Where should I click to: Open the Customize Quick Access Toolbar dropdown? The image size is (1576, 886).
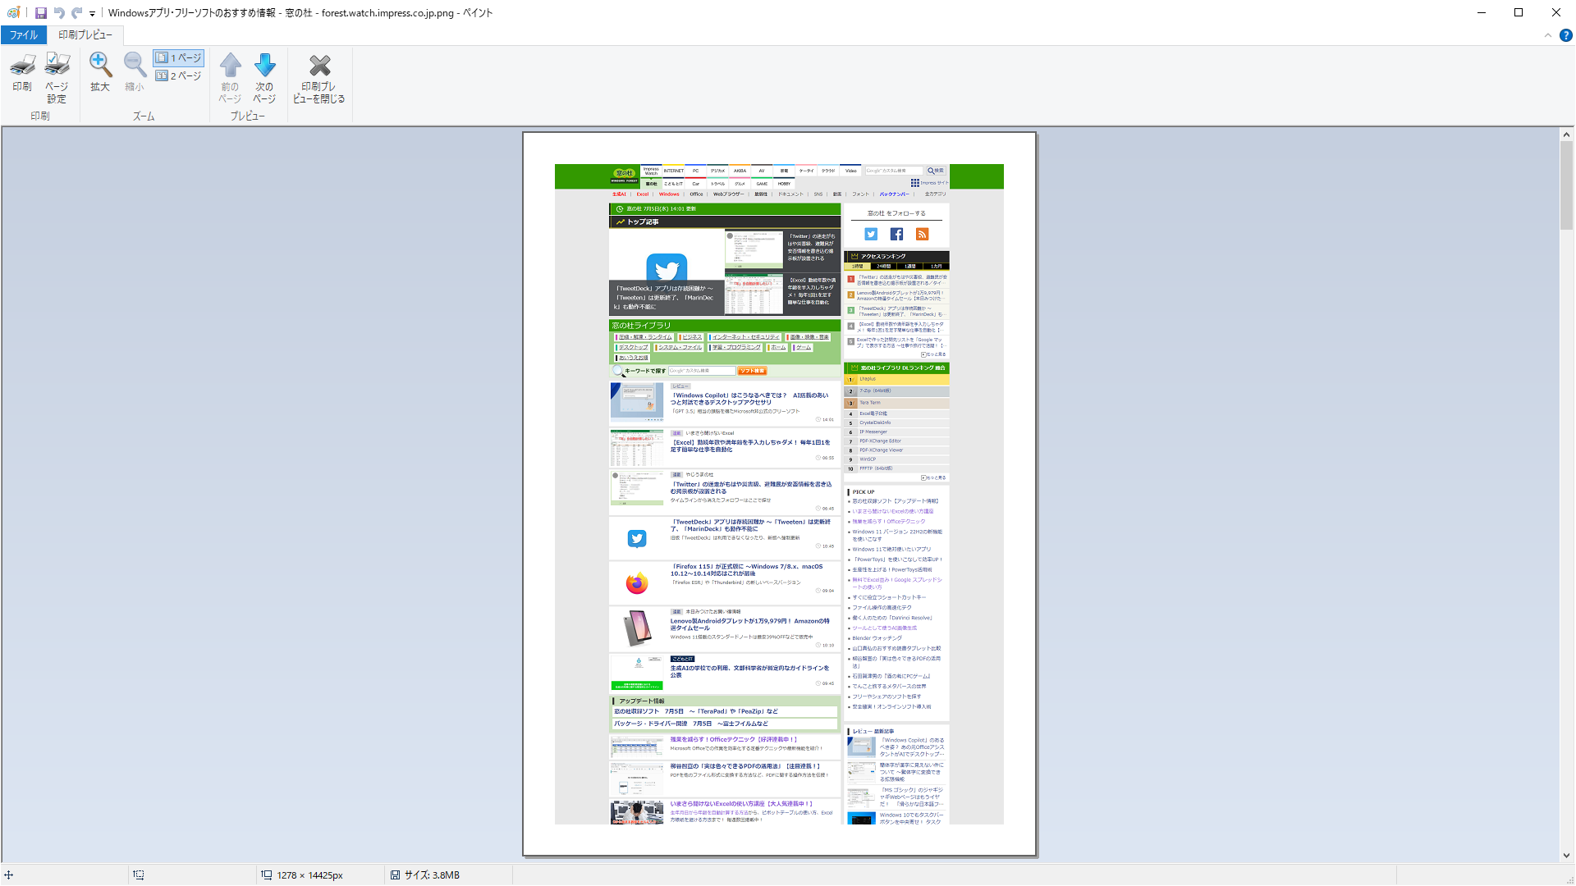pos(92,14)
